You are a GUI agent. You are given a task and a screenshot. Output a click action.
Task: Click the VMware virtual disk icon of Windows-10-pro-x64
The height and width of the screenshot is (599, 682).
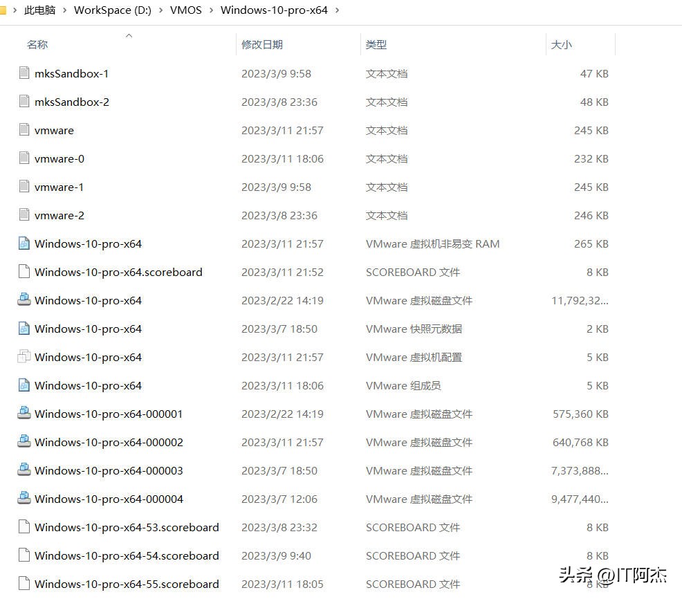(24, 300)
